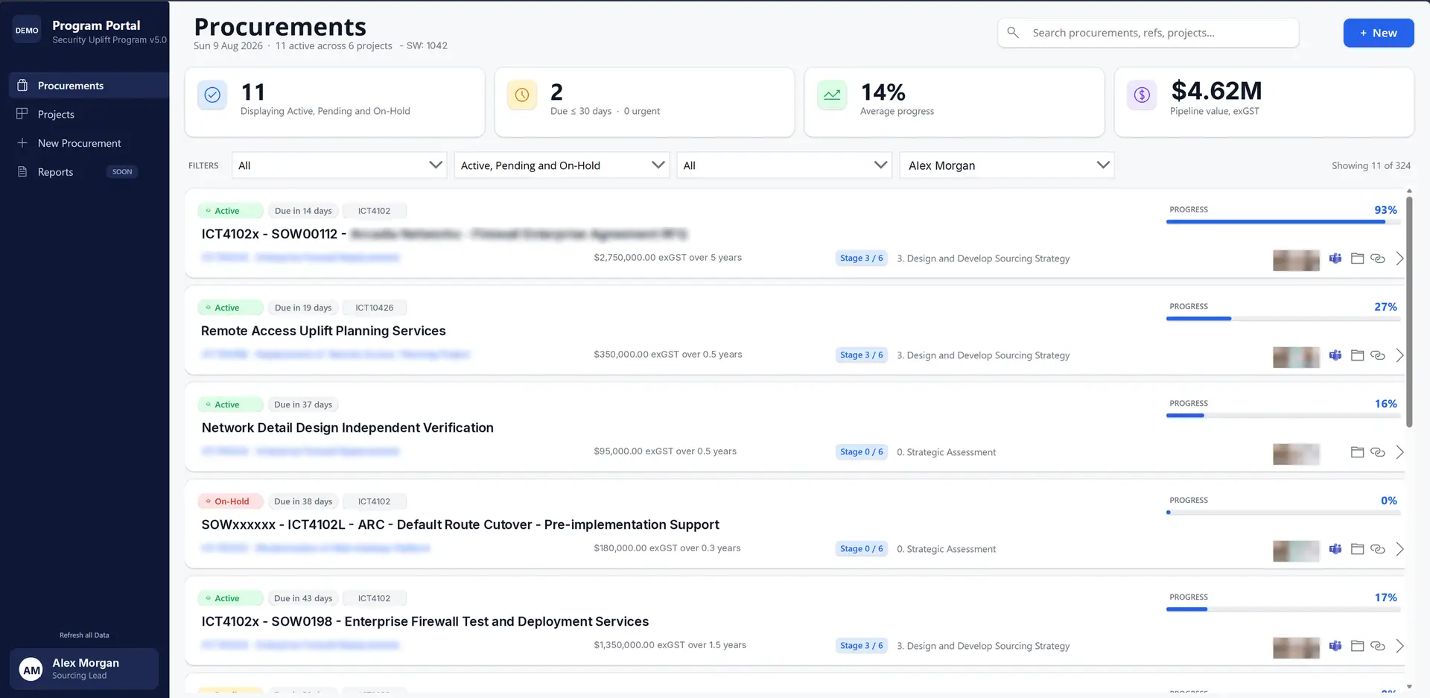Open the Alex Morgan owner filter dropdown
The height and width of the screenshot is (698, 1430).
(x=1007, y=165)
